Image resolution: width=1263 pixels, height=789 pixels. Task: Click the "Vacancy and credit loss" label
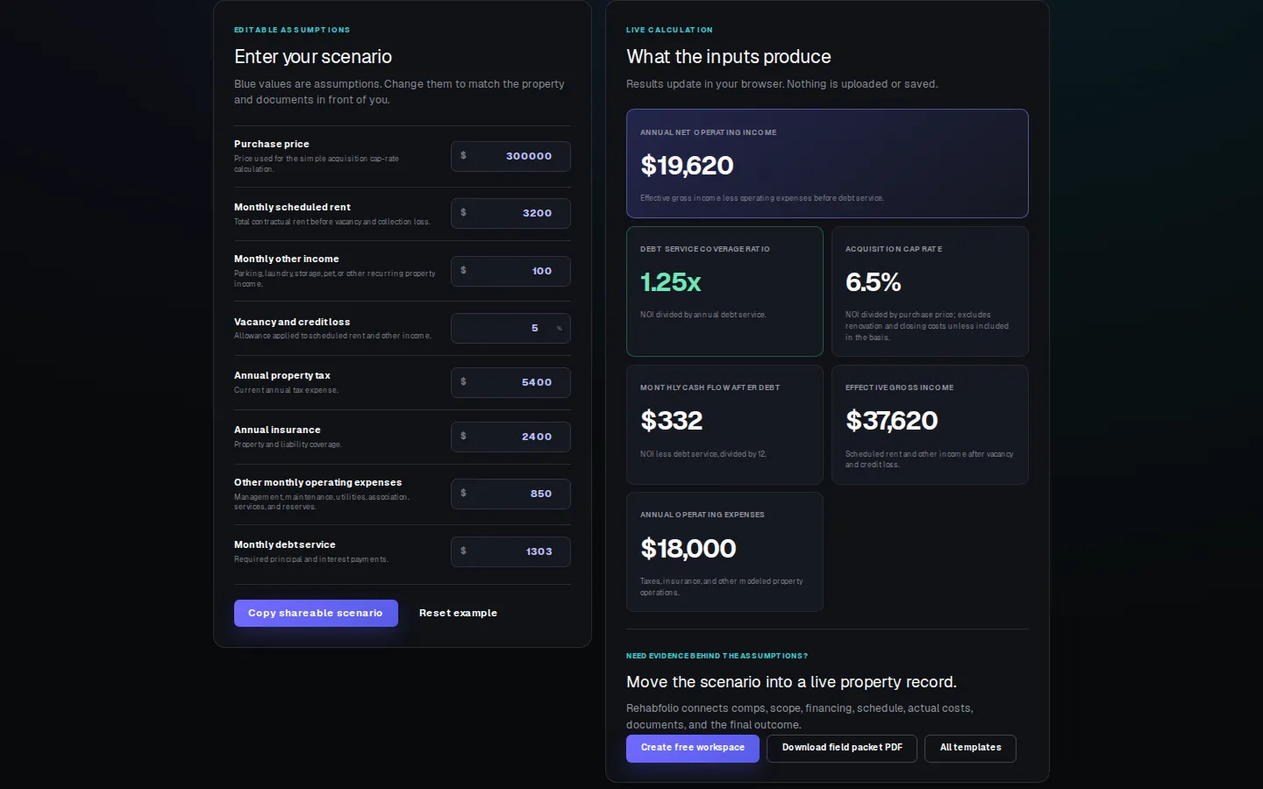click(x=292, y=322)
